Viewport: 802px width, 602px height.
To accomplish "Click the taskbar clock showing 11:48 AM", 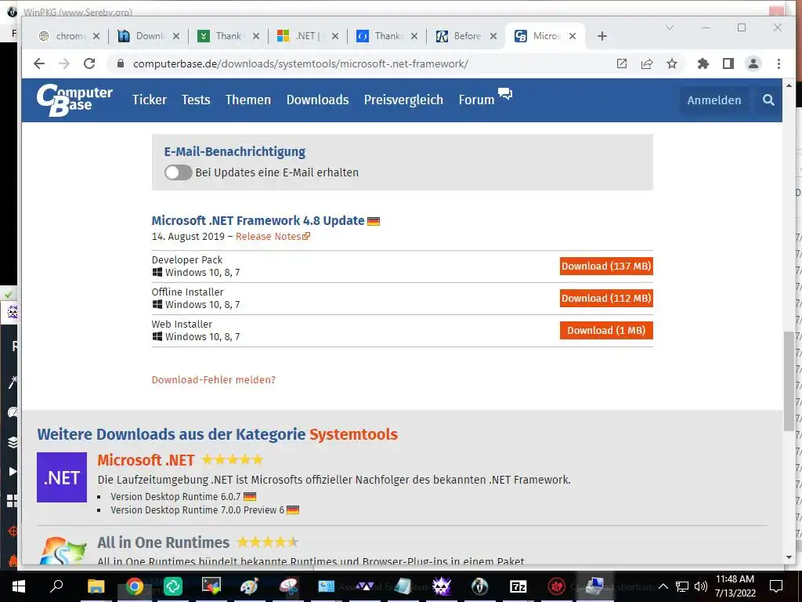I will [x=735, y=586].
